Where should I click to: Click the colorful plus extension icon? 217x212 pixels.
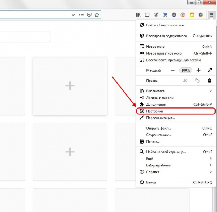click(200, 15)
